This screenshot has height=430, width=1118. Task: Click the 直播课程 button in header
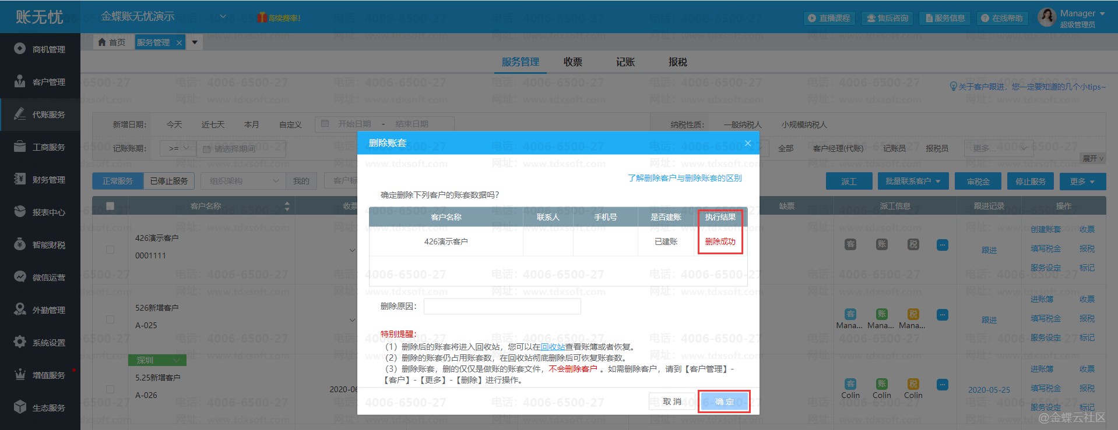pos(829,18)
